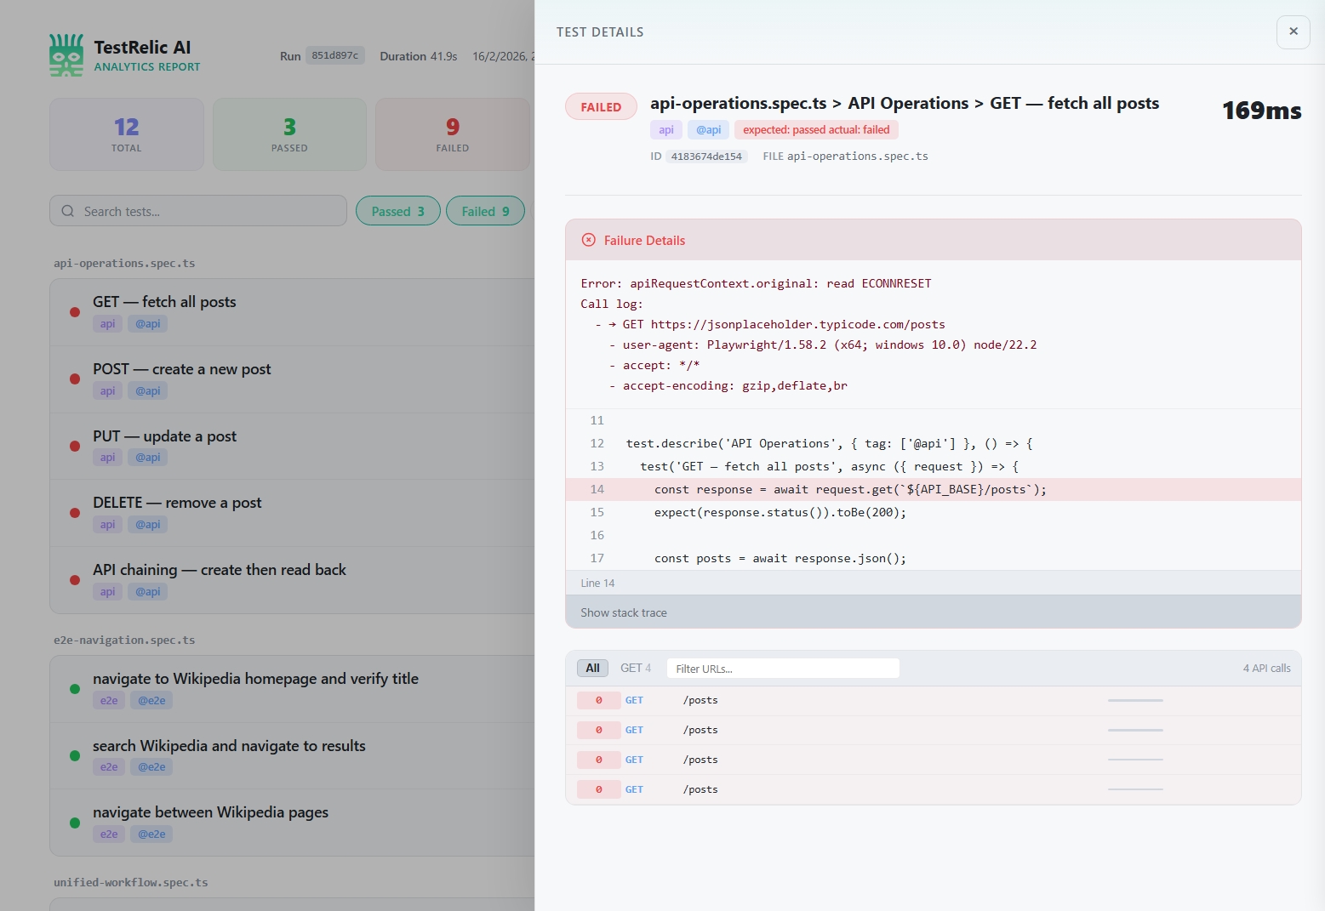The height and width of the screenshot is (911, 1325).
Task: Click the green status dot beside the Wikipedia homepage test
Action: (75, 689)
